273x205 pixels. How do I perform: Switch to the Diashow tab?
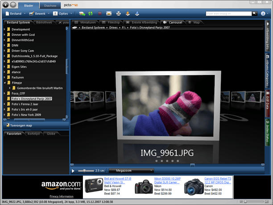click(x=50, y=5)
